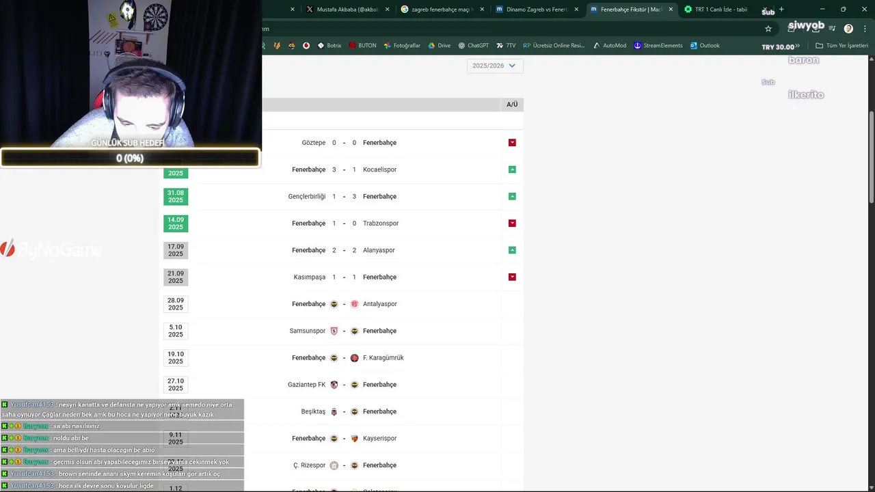Open the Ücretsiz Online Resi... bookmark
875x492 pixels.
click(554, 46)
